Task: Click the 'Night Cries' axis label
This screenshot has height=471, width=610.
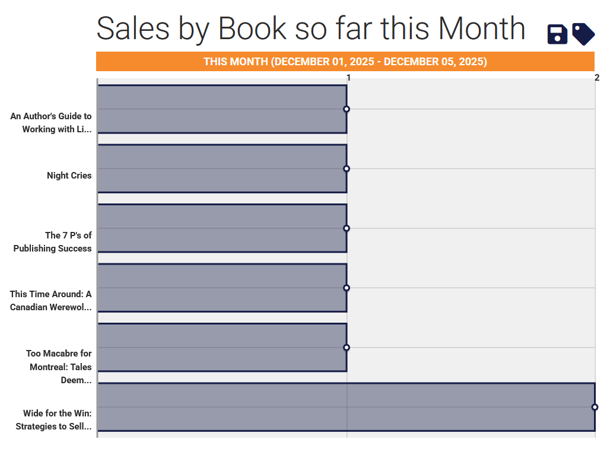Action: pyautogui.click(x=69, y=176)
